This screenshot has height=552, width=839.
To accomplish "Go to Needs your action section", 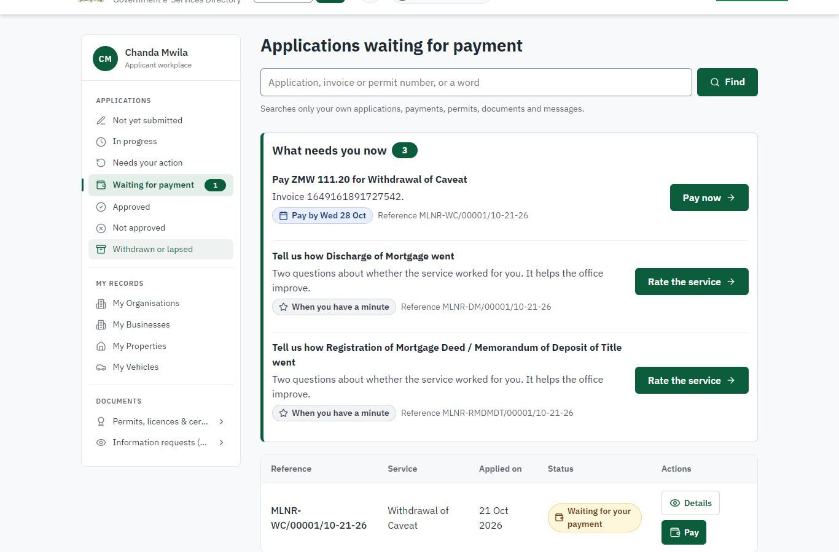I will click(161, 163).
